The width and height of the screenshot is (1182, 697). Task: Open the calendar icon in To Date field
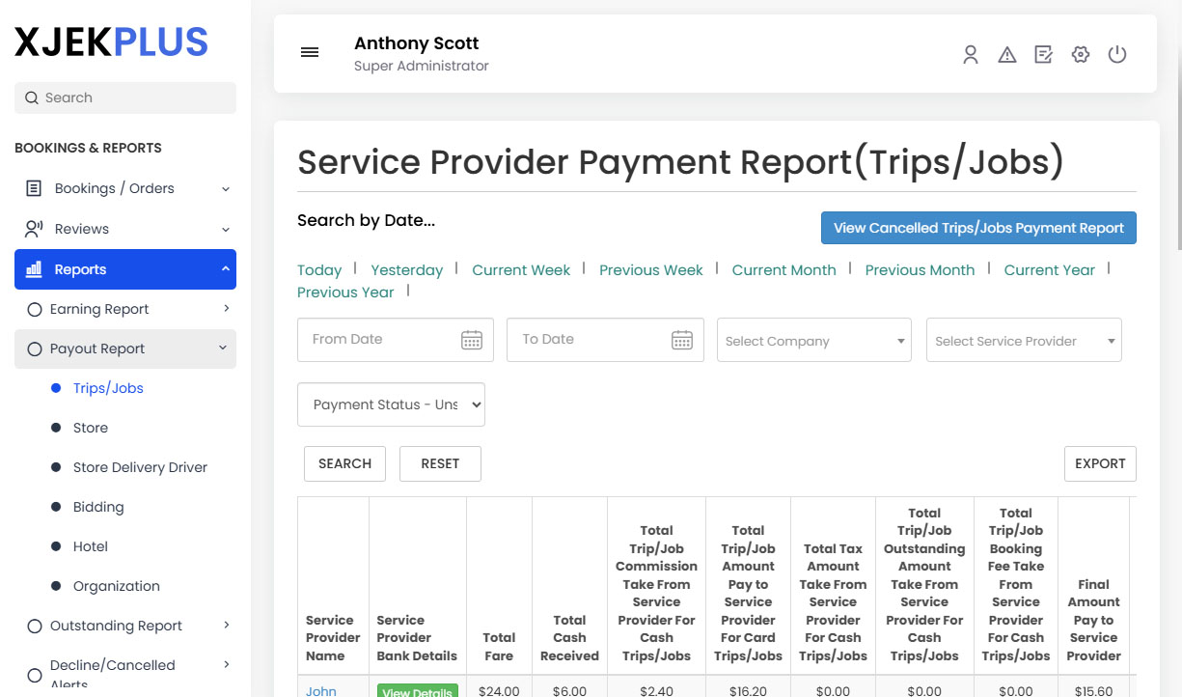coord(682,340)
